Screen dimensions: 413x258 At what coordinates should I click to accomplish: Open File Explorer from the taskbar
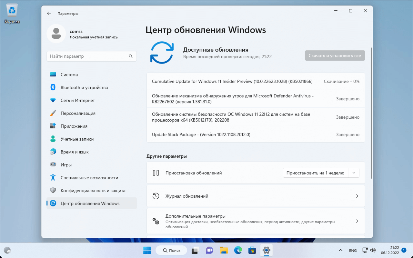pos(224,250)
